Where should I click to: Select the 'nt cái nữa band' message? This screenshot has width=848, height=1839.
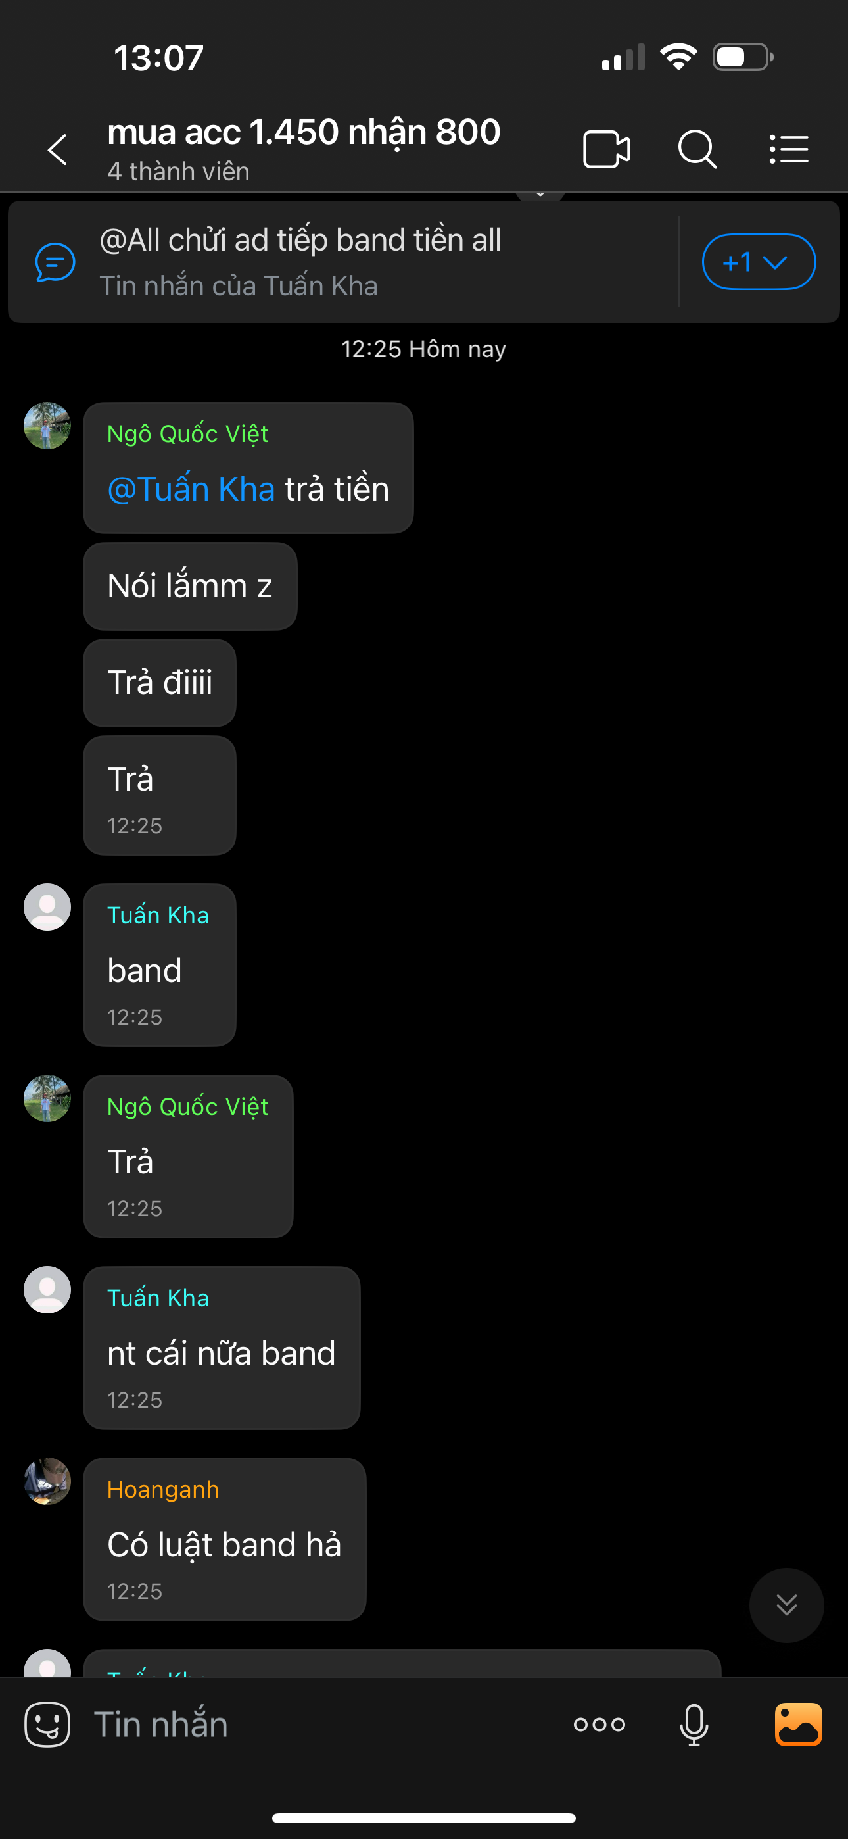tap(222, 1348)
